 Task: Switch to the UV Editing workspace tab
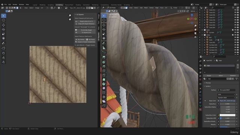59,5
